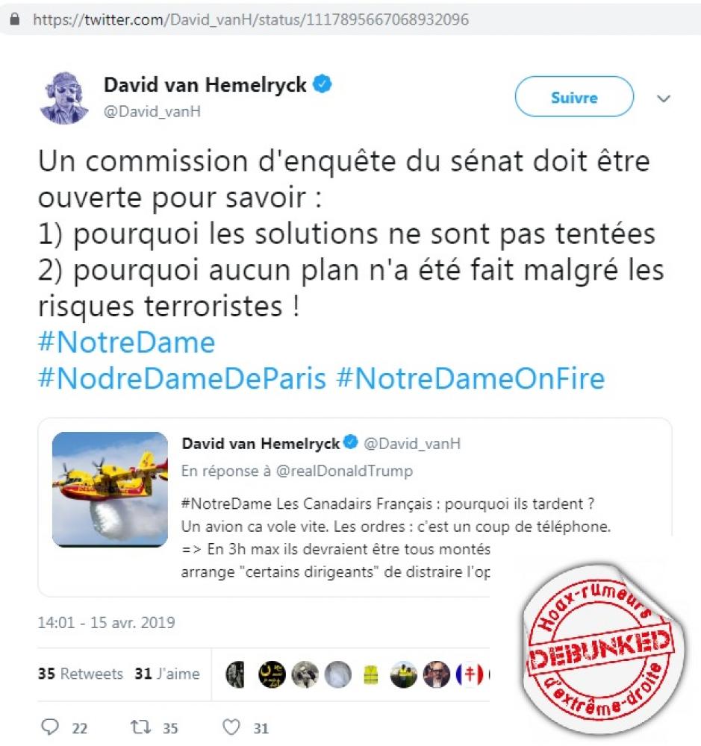Image resolution: width=701 pixels, height=746 pixels.
Task: Click the verified badge beside the author name
Action: [x=323, y=84]
